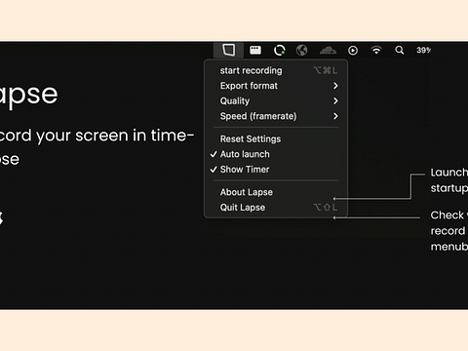468x351 pixels.
Task: Select Reset Settings in the menu
Action: [x=276, y=139]
